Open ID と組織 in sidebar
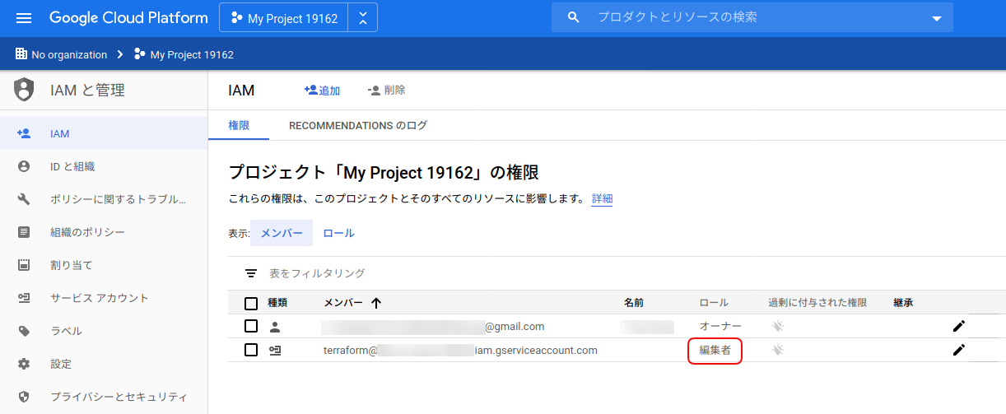This screenshot has height=414, width=1006. tap(104, 166)
